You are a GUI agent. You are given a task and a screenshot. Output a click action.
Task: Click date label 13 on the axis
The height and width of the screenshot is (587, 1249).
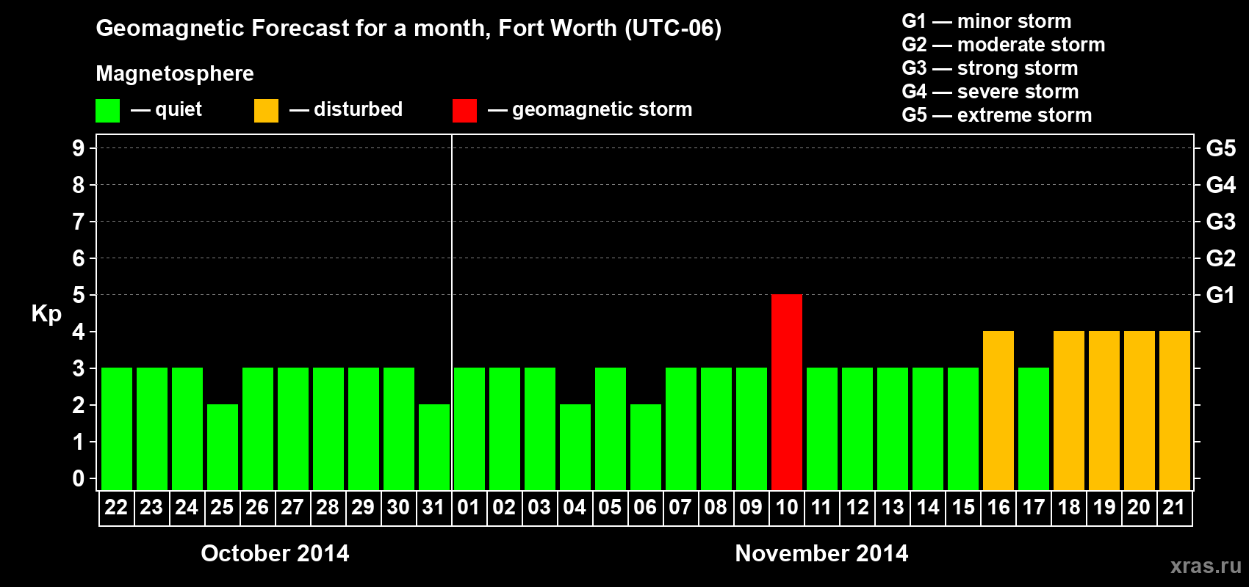[x=893, y=508]
